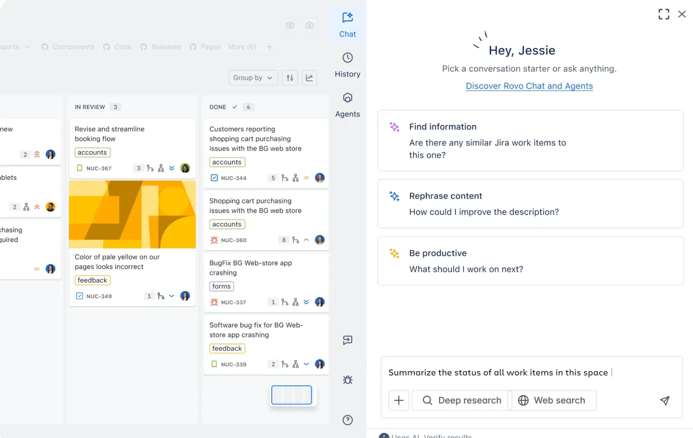Select the Find information conversation starter

pyautogui.click(x=530, y=141)
